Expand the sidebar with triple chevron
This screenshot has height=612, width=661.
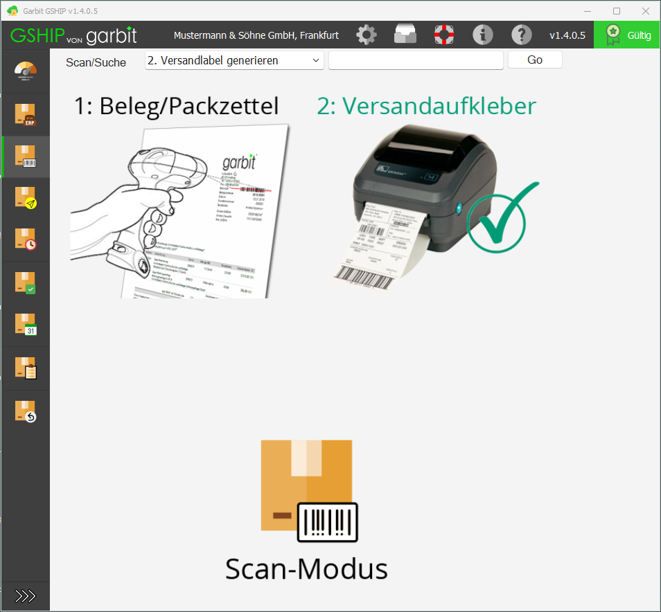pyautogui.click(x=26, y=596)
